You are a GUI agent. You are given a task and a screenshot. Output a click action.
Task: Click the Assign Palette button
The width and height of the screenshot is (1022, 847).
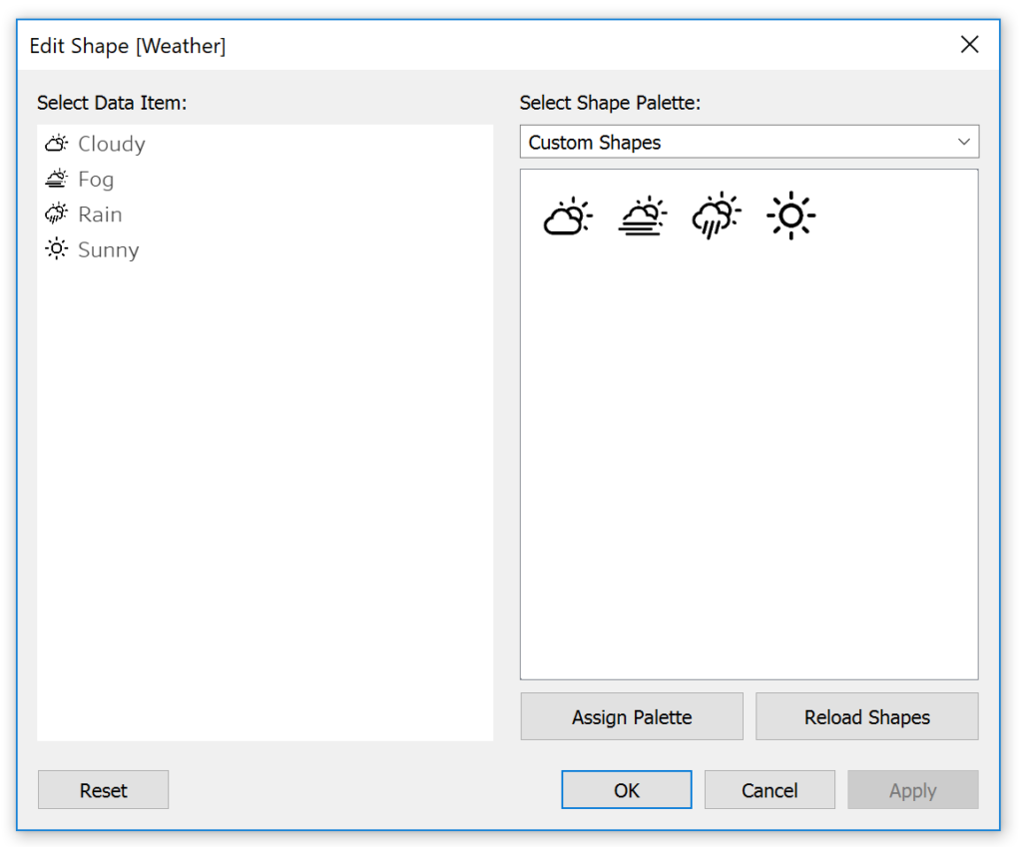(632, 716)
